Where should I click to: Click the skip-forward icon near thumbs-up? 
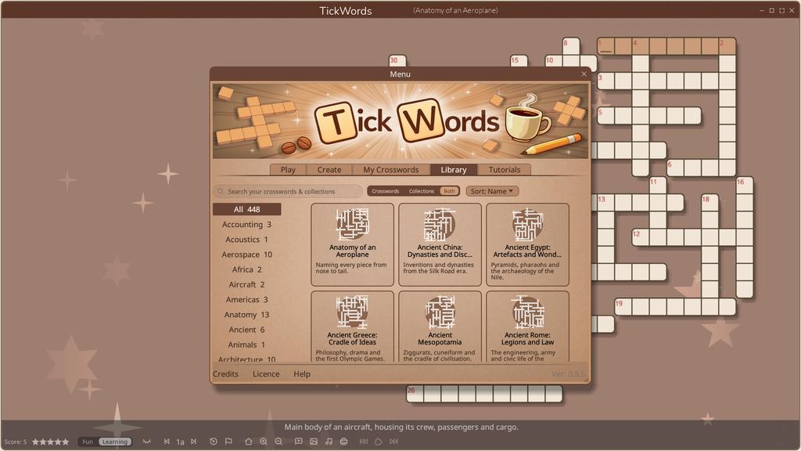pos(394,442)
